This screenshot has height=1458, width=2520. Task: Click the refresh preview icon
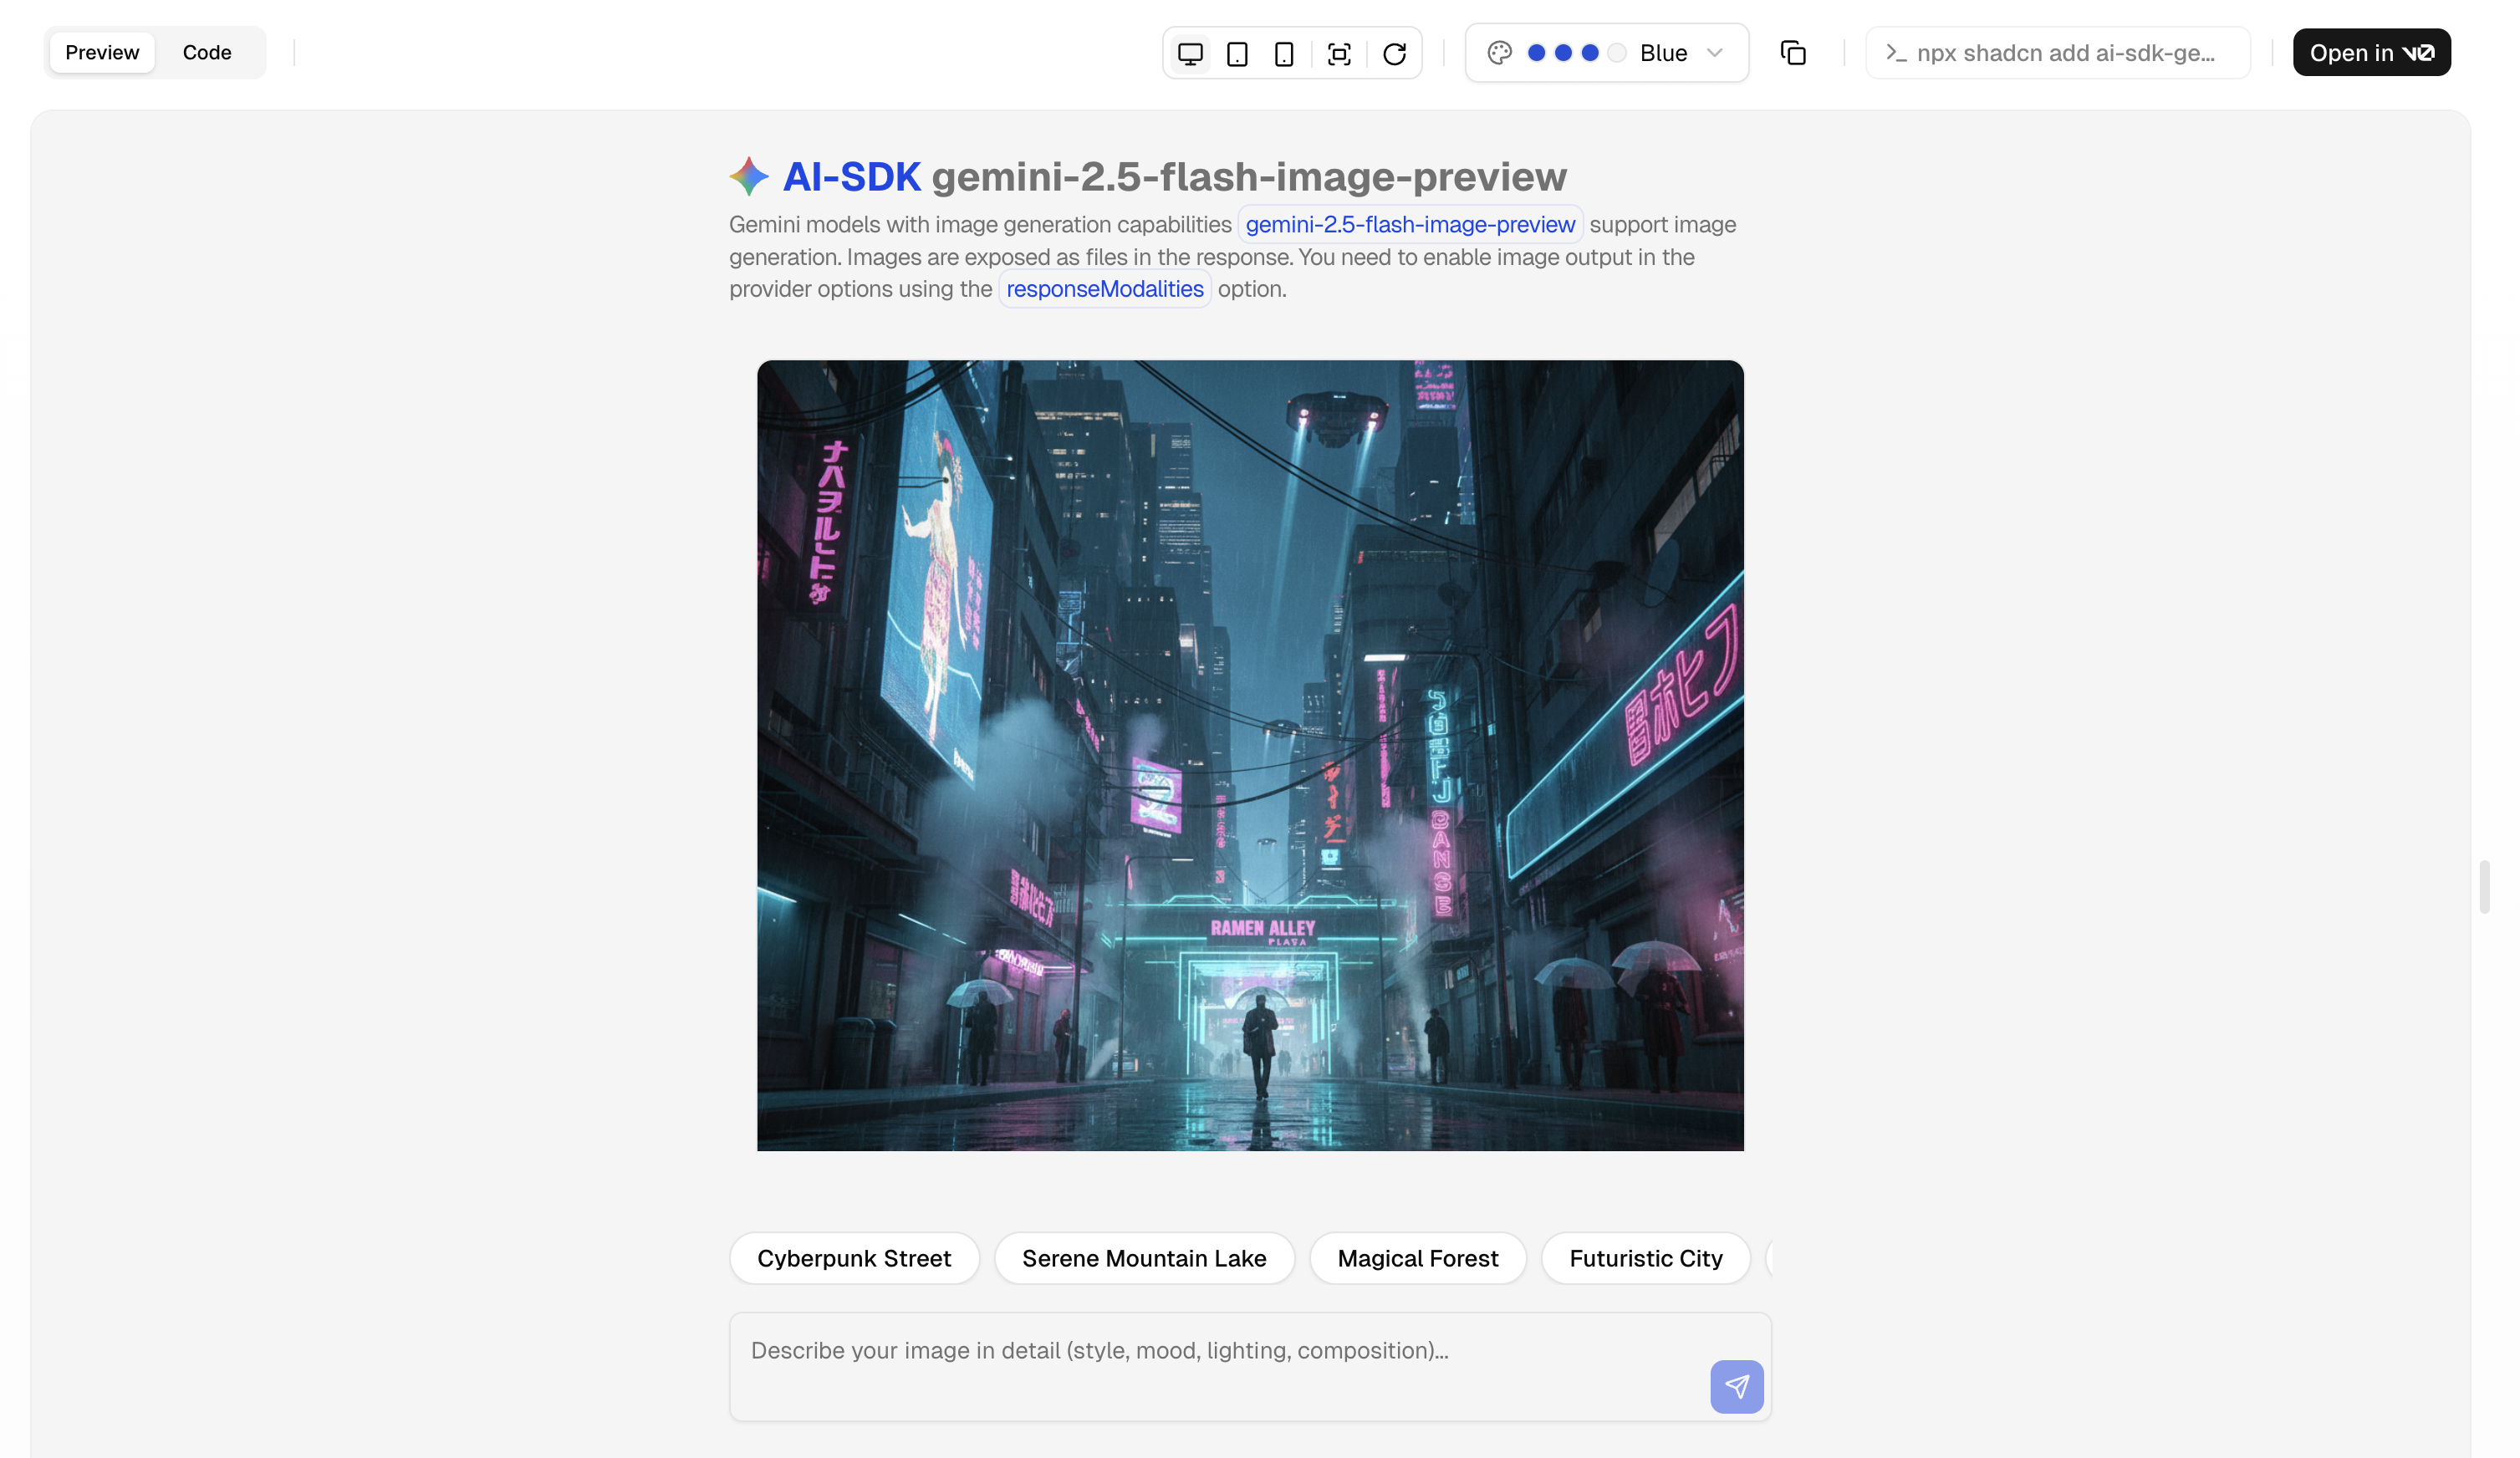tap(1394, 53)
